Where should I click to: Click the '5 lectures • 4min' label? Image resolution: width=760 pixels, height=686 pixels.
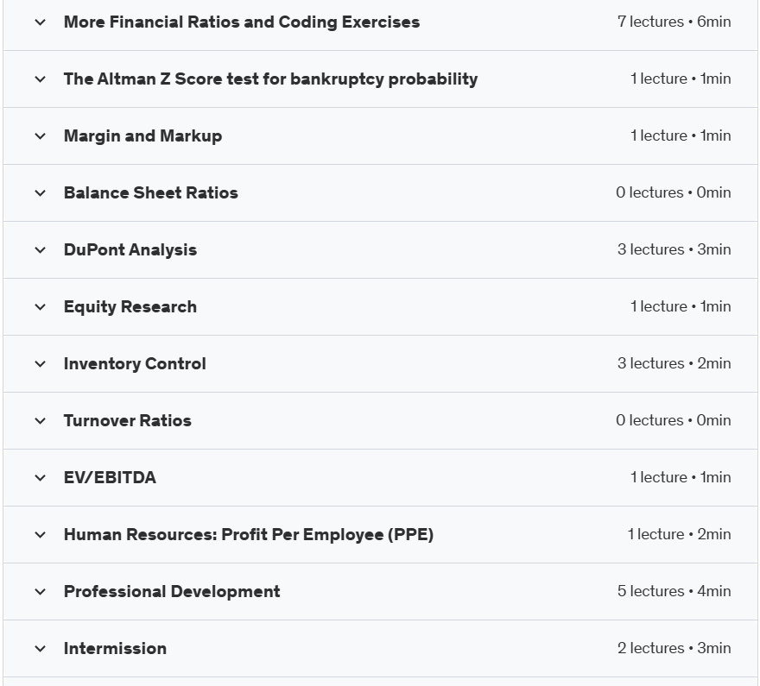click(x=674, y=591)
